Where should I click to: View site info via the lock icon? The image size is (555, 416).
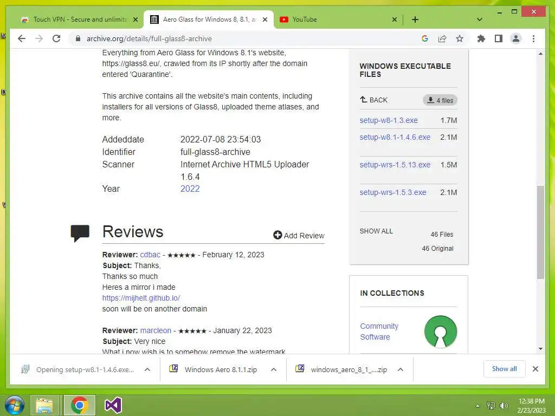78,38
